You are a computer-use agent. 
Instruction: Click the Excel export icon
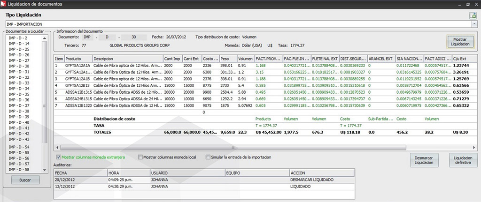click(473, 16)
